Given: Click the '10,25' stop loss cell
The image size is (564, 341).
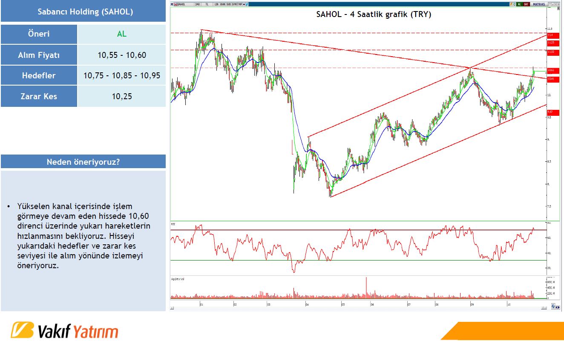Looking at the screenshot, I should (121, 96).
